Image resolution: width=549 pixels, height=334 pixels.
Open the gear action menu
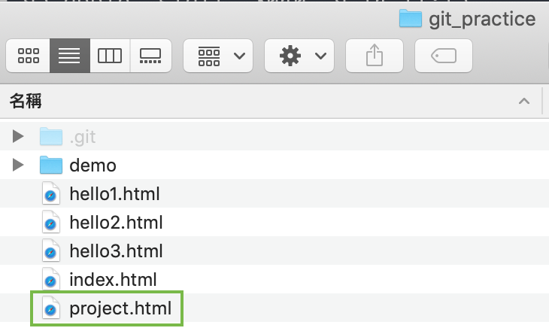[x=299, y=56]
